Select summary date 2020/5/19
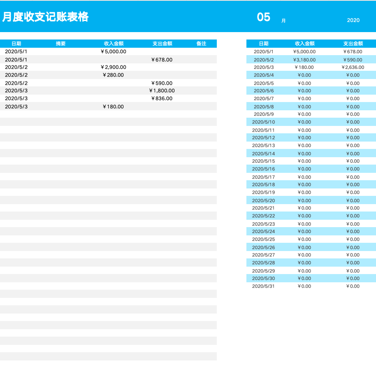Viewport: 376px width, 365px height. pyautogui.click(x=264, y=193)
